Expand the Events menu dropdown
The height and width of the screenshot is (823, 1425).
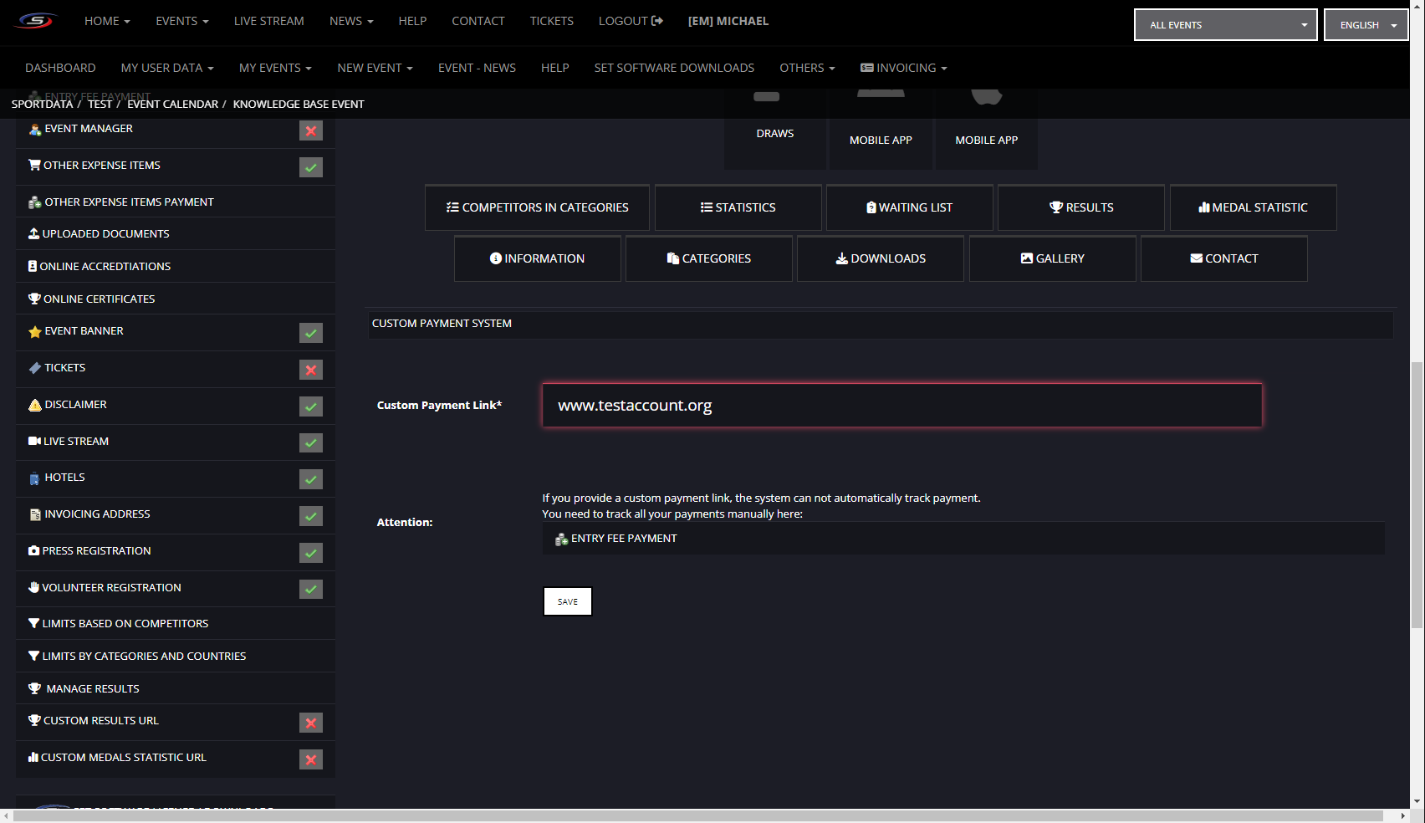point(181,21)
